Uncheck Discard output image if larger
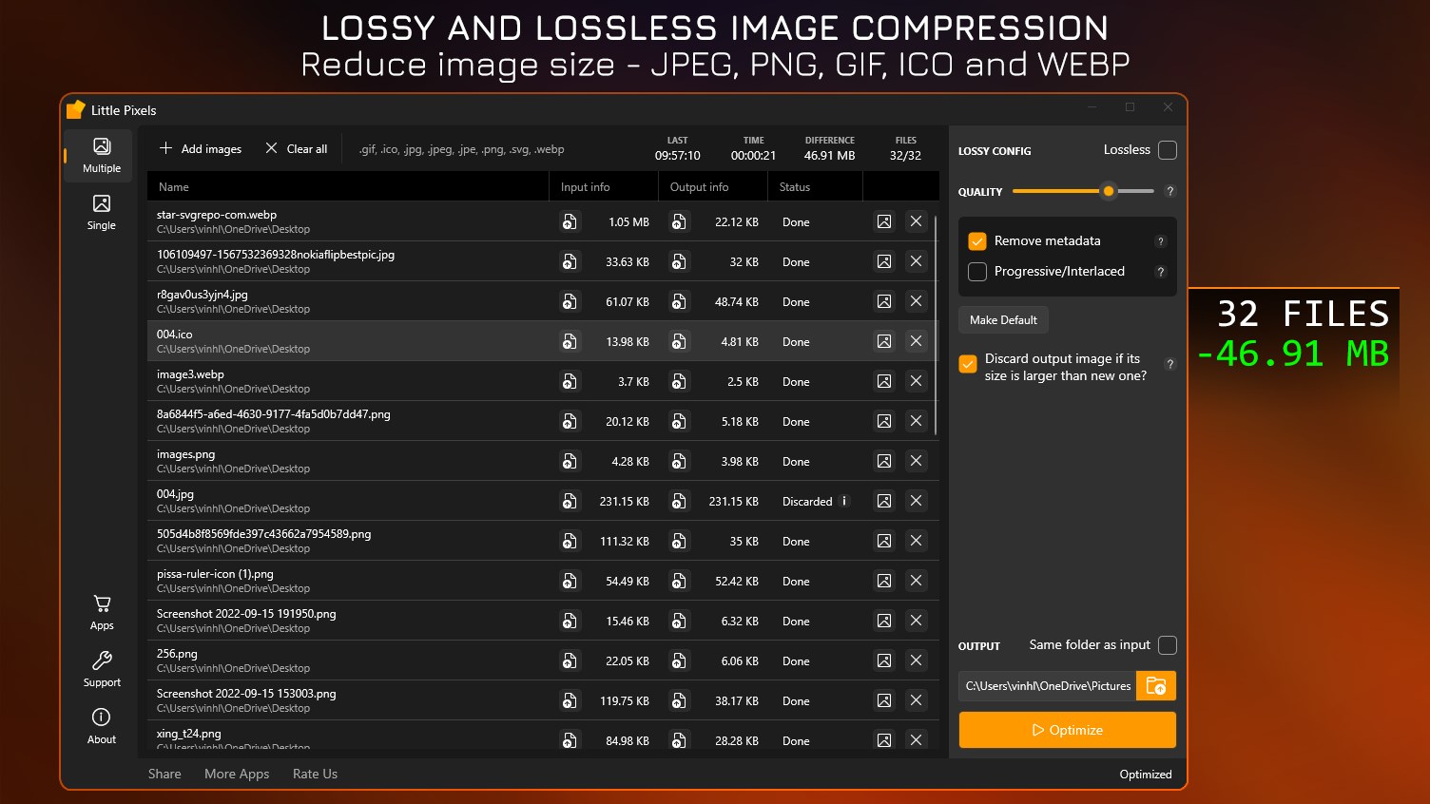This screenshot has height=804, width=1430. 968,364
